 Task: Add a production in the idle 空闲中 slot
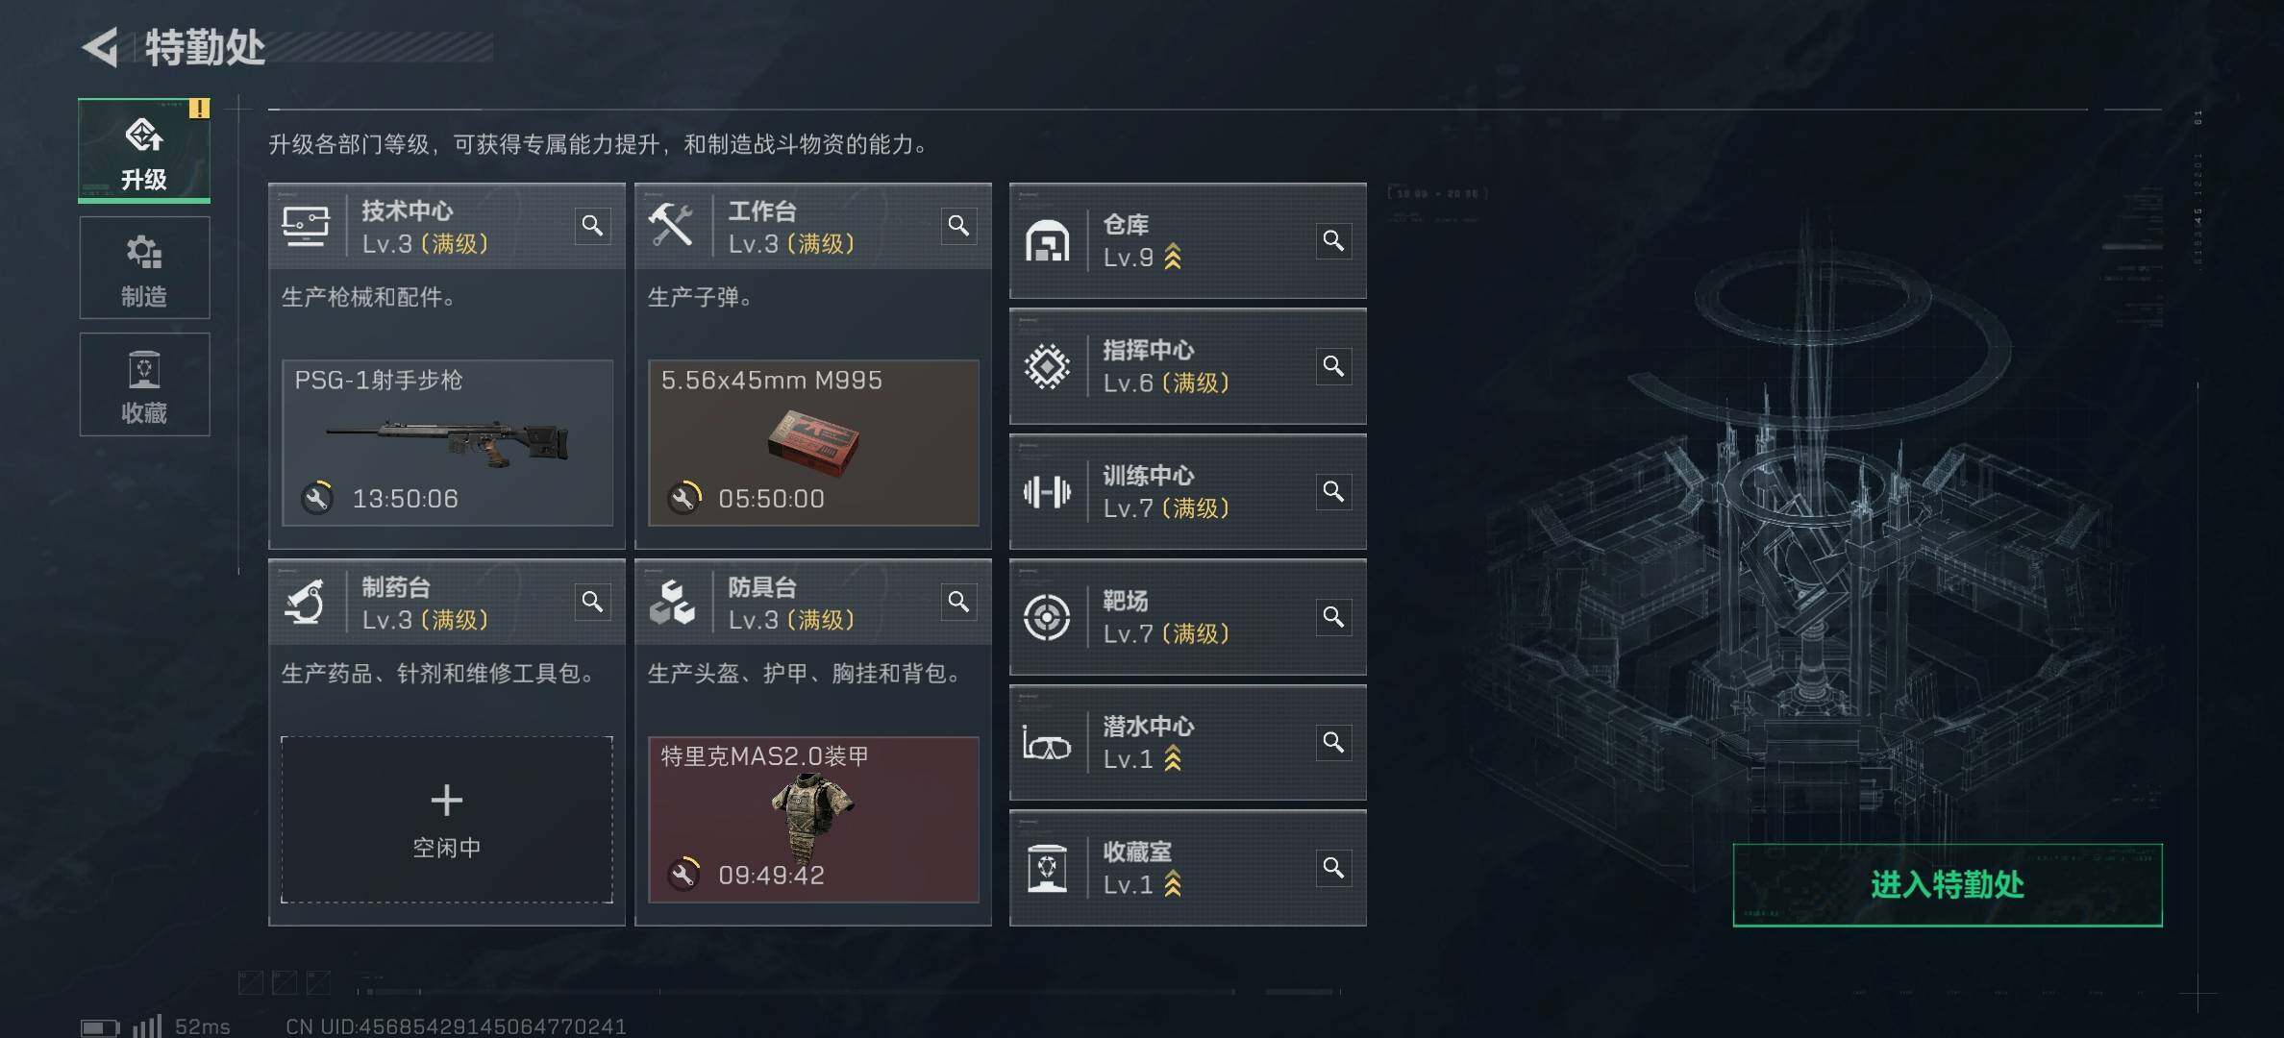(447, 820)
